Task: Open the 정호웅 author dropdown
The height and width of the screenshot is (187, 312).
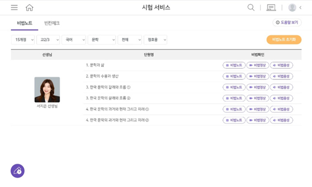Action: coord(155,40)
